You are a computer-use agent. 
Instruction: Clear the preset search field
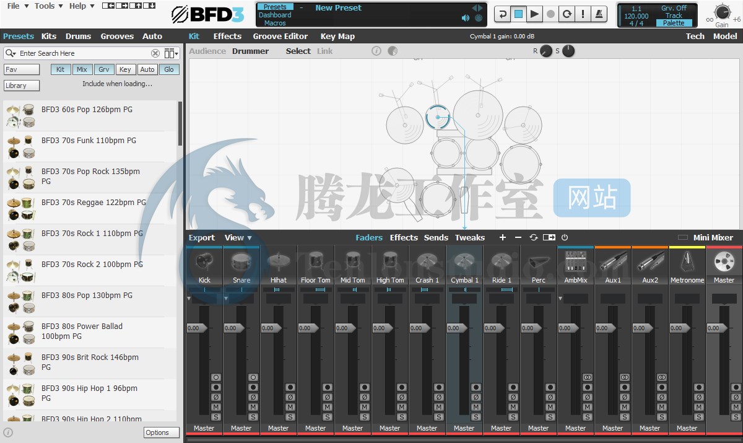click(155, 53)
